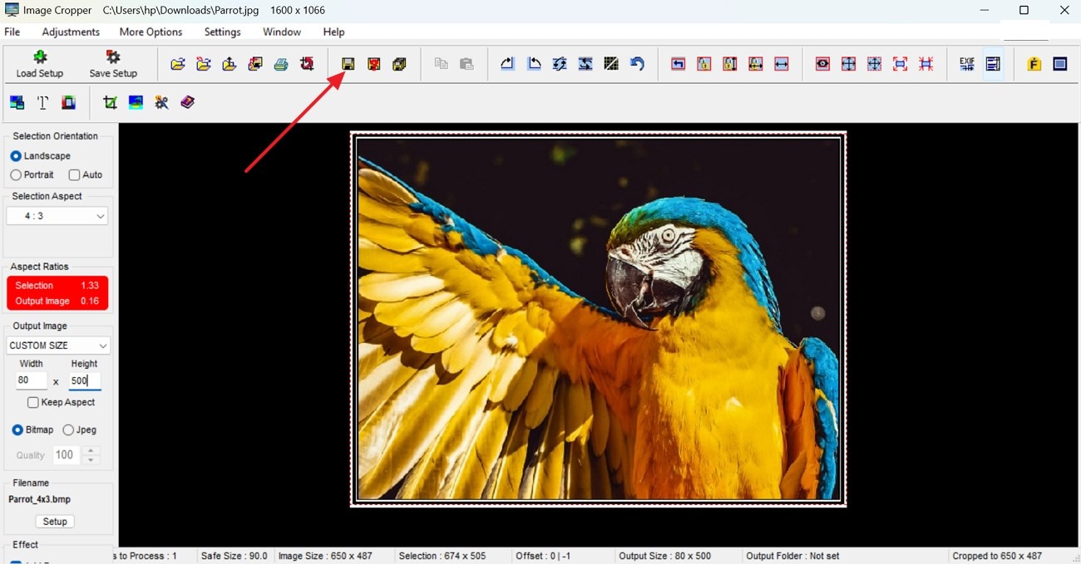Click the dark blue screen icon
This screenshot has width=1081, height=564.
pyautogui.click(x=1060, y=64)
